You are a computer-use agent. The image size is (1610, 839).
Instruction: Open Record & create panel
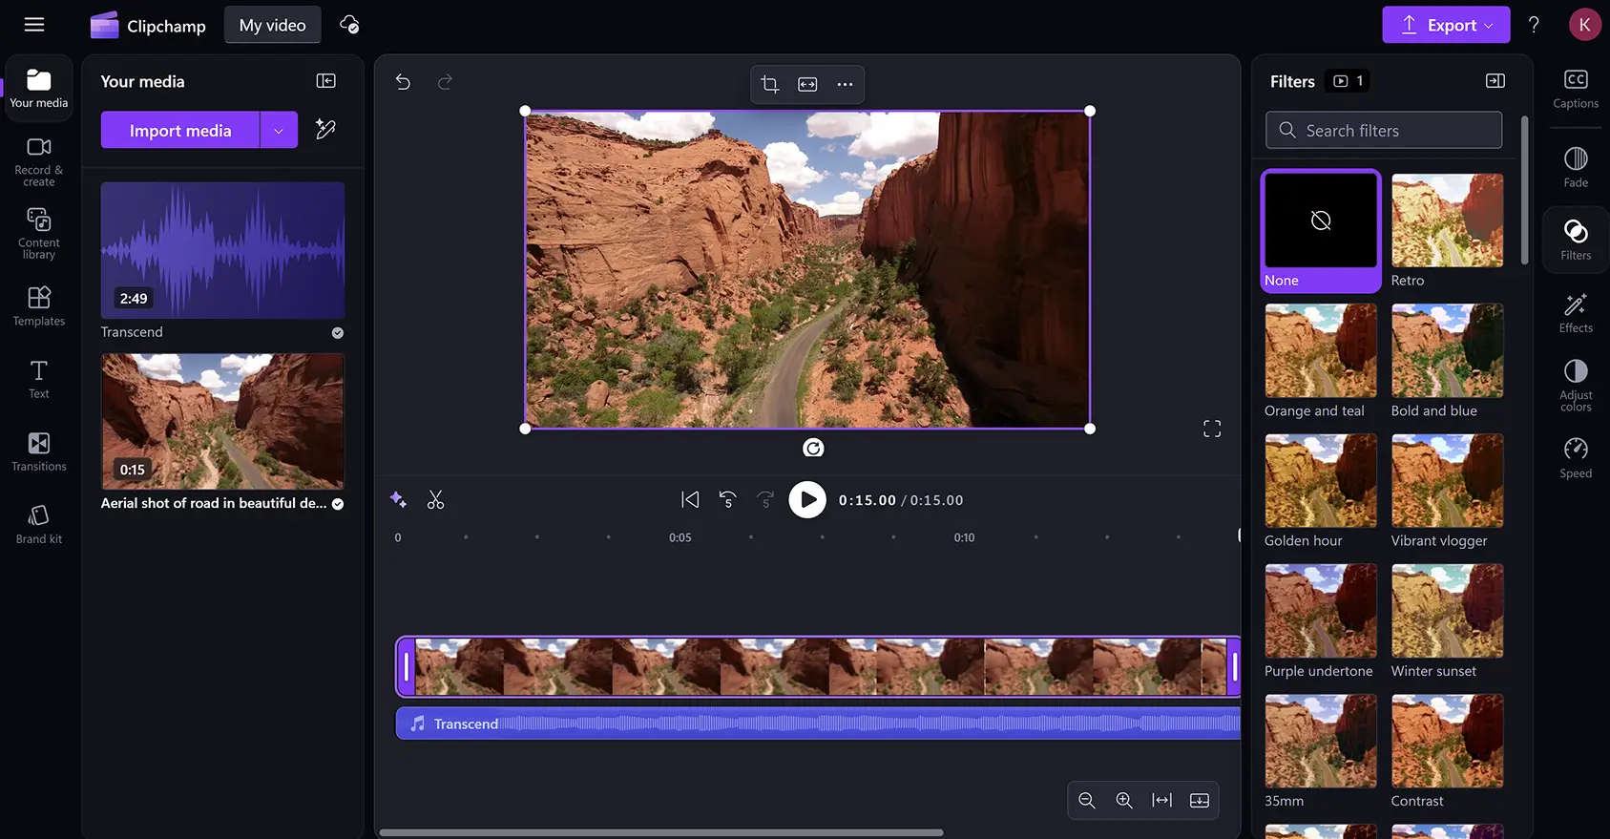tap(39, 161)
